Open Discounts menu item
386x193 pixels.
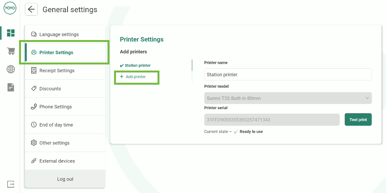(65, 88)
